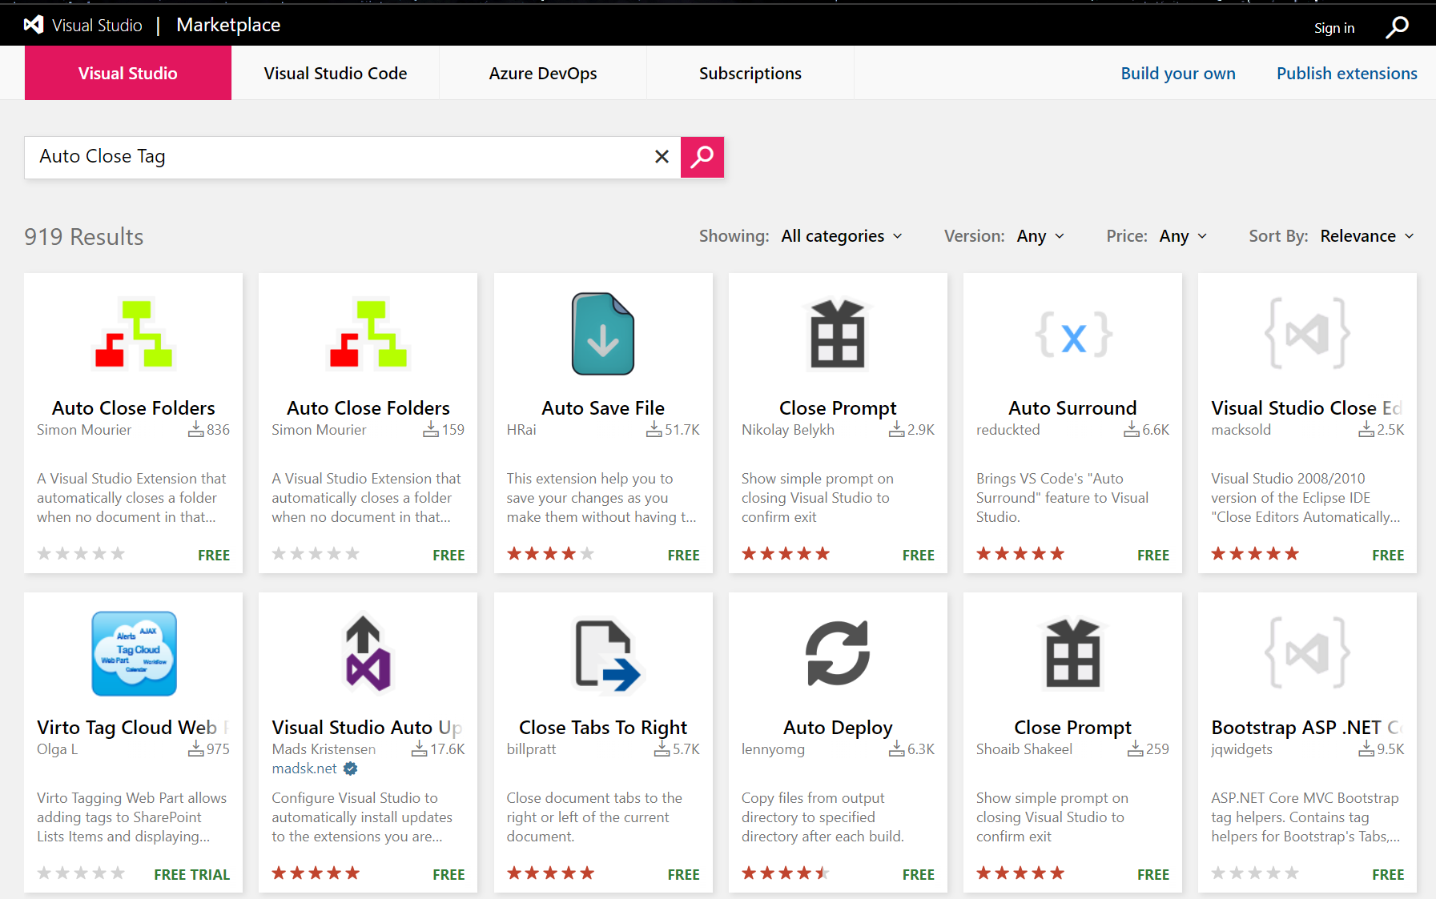Image resolution: width=1436 pixels, height=899 pixels.
Task: Submit search with the pink magnifier button
Action: point(702,157)
